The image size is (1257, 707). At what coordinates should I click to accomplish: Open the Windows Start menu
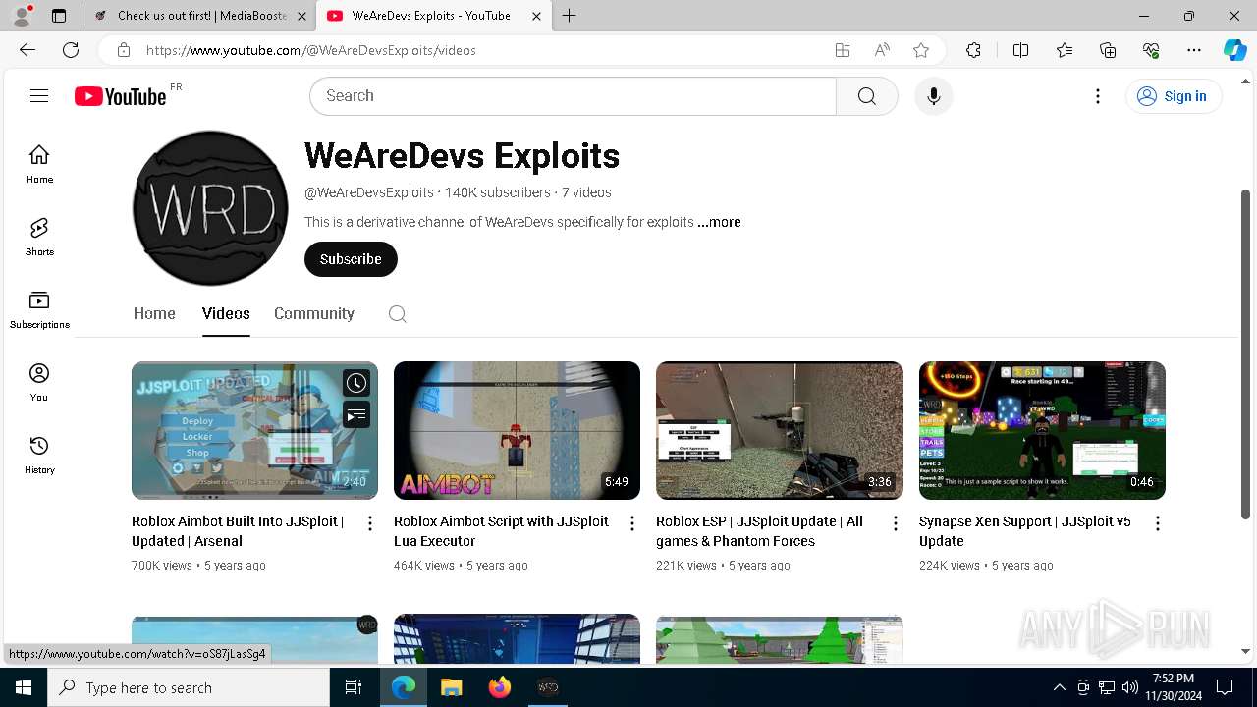(24, 687)
